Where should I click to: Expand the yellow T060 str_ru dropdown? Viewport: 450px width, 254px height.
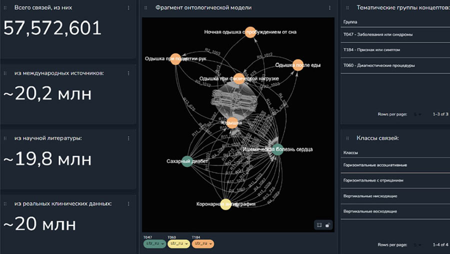coord(178,243)
